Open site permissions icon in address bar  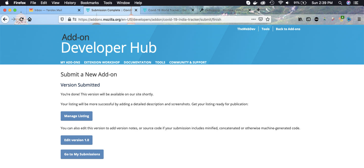[x=74, y=19]
